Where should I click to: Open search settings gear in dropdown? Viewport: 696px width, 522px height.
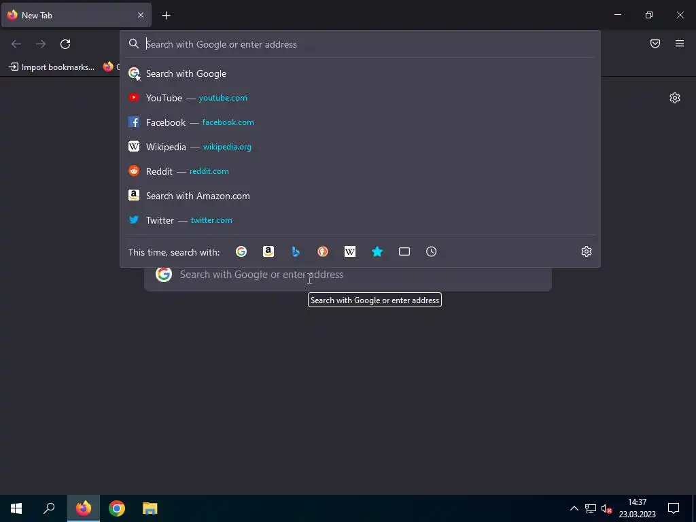point(587,251)
